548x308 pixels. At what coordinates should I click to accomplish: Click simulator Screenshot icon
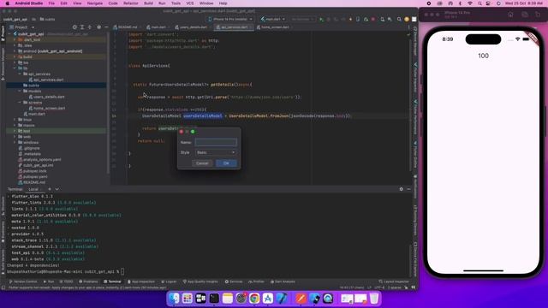tap(525, 15)
